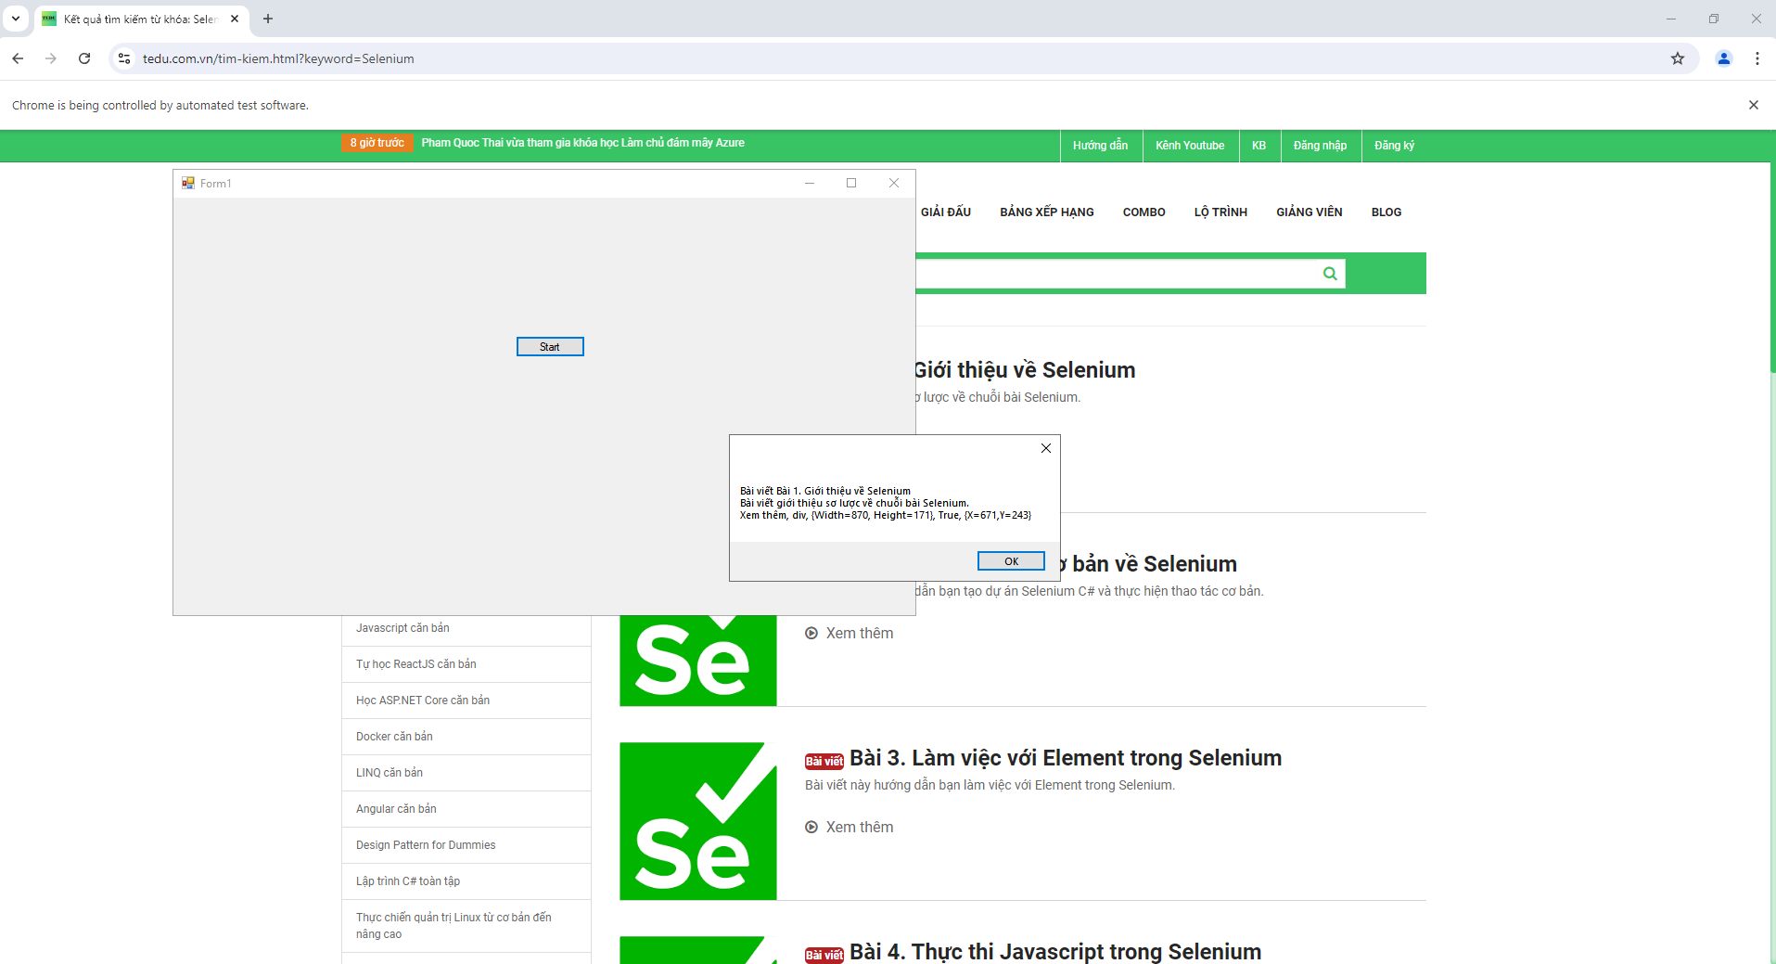Image resolution: width=1776 pixels, height=964 pixels.
Task: Click the search magnifier icon on site
Action: tap(1330, 274)
